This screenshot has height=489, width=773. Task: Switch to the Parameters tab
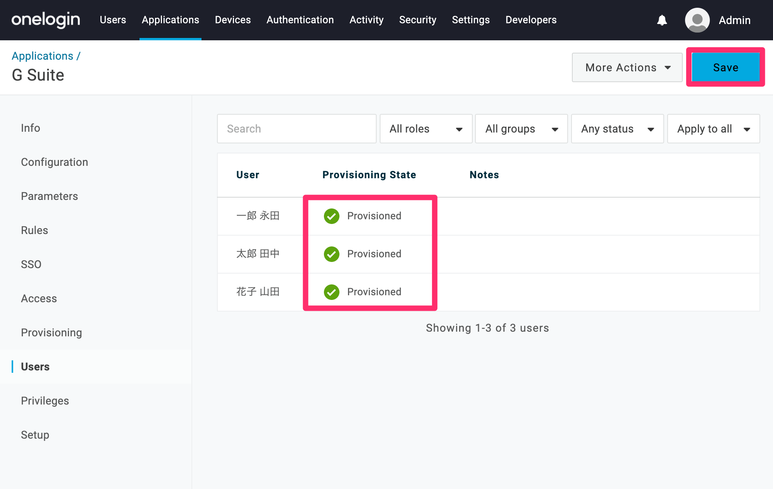[x=50, y=196]
